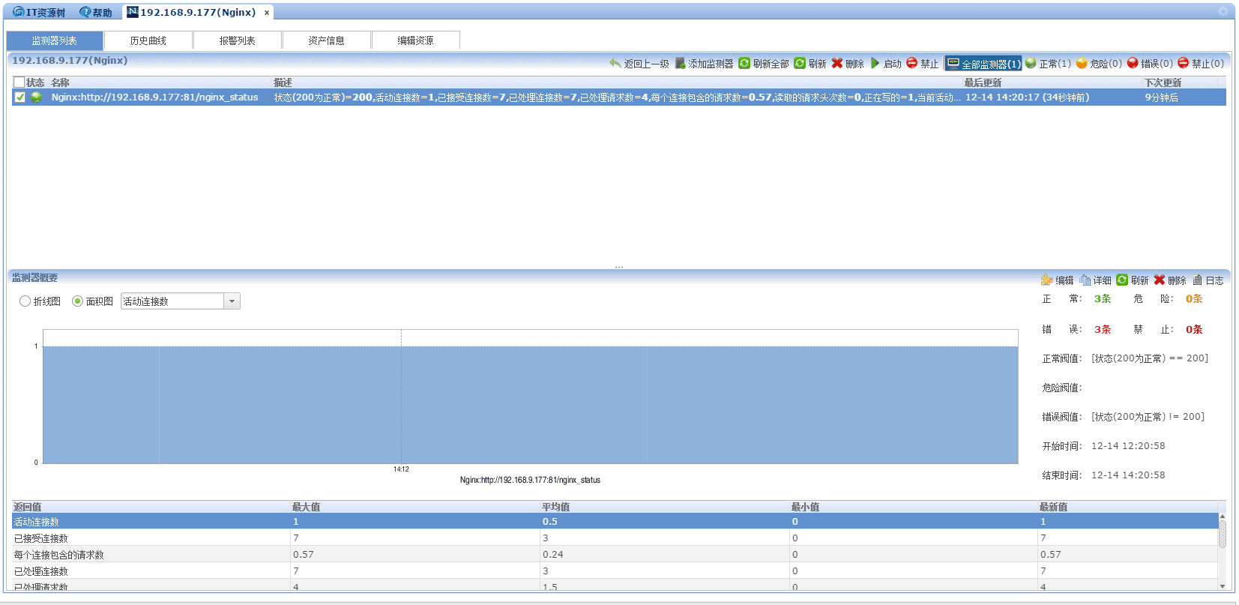Filter by 禁止(0) status
Viewport: 1239px width, 605px height.
[1201, 64]
